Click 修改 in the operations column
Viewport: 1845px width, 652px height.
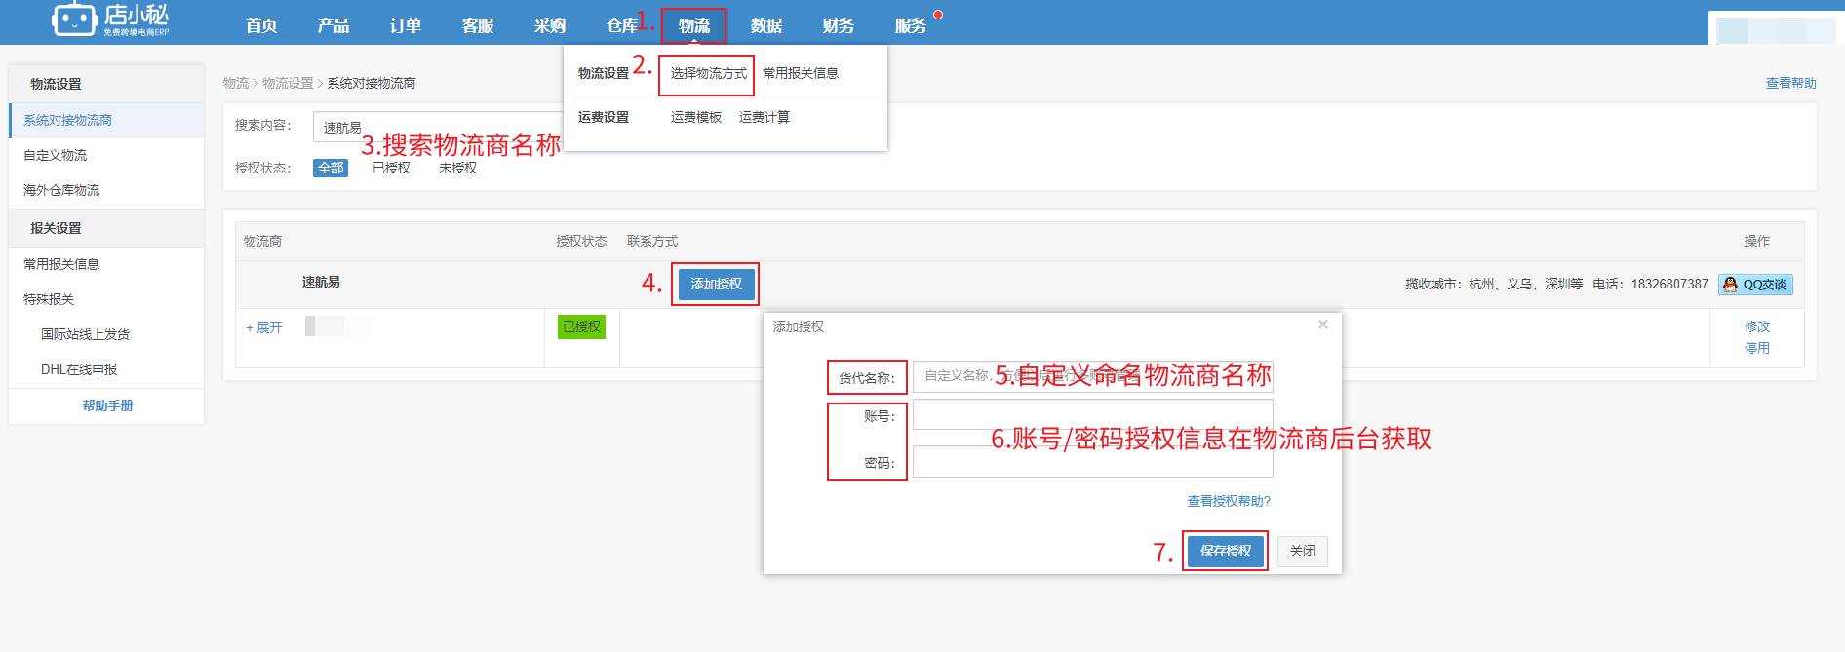click(1757, 327)
